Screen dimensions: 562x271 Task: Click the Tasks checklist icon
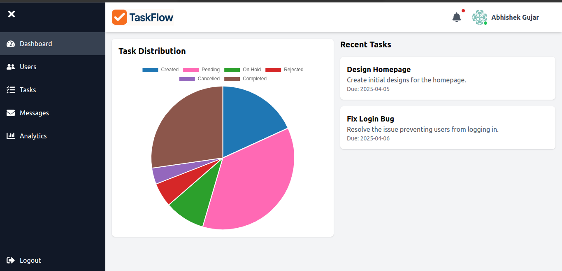11,90
